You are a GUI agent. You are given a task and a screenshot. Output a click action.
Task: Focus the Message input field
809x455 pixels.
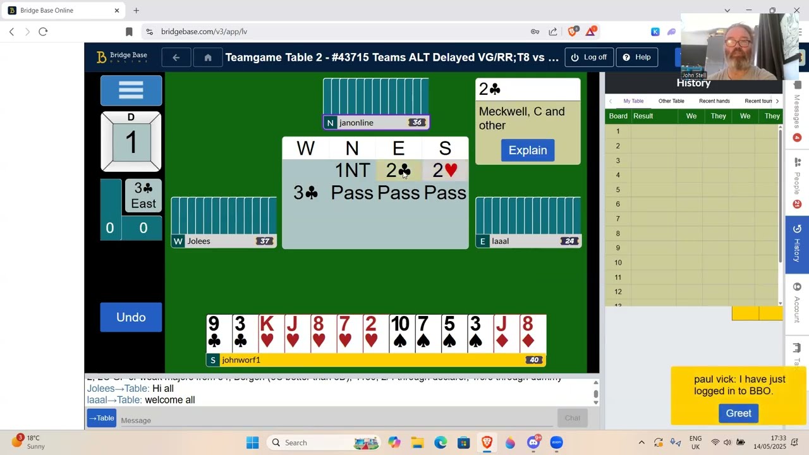pyautogui.click(x=335, y=420)
